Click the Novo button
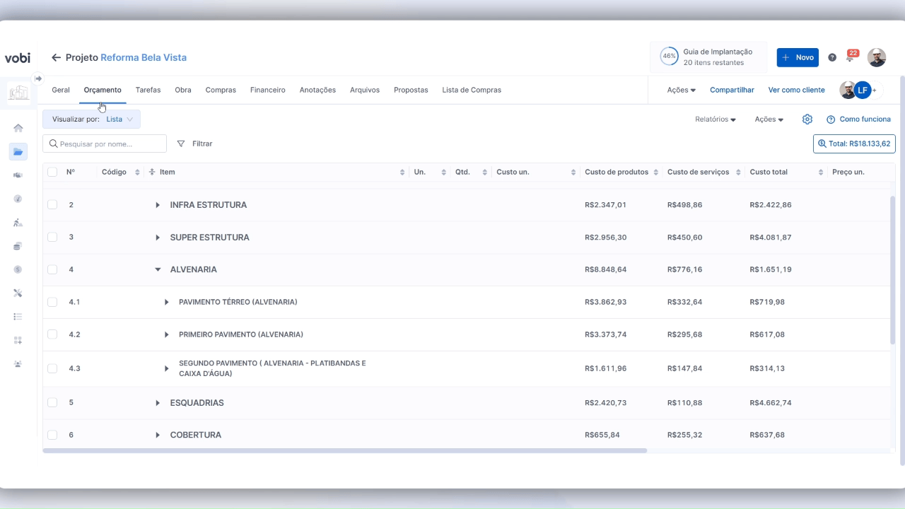Screen dimensions: 905x509 [798, 58]
